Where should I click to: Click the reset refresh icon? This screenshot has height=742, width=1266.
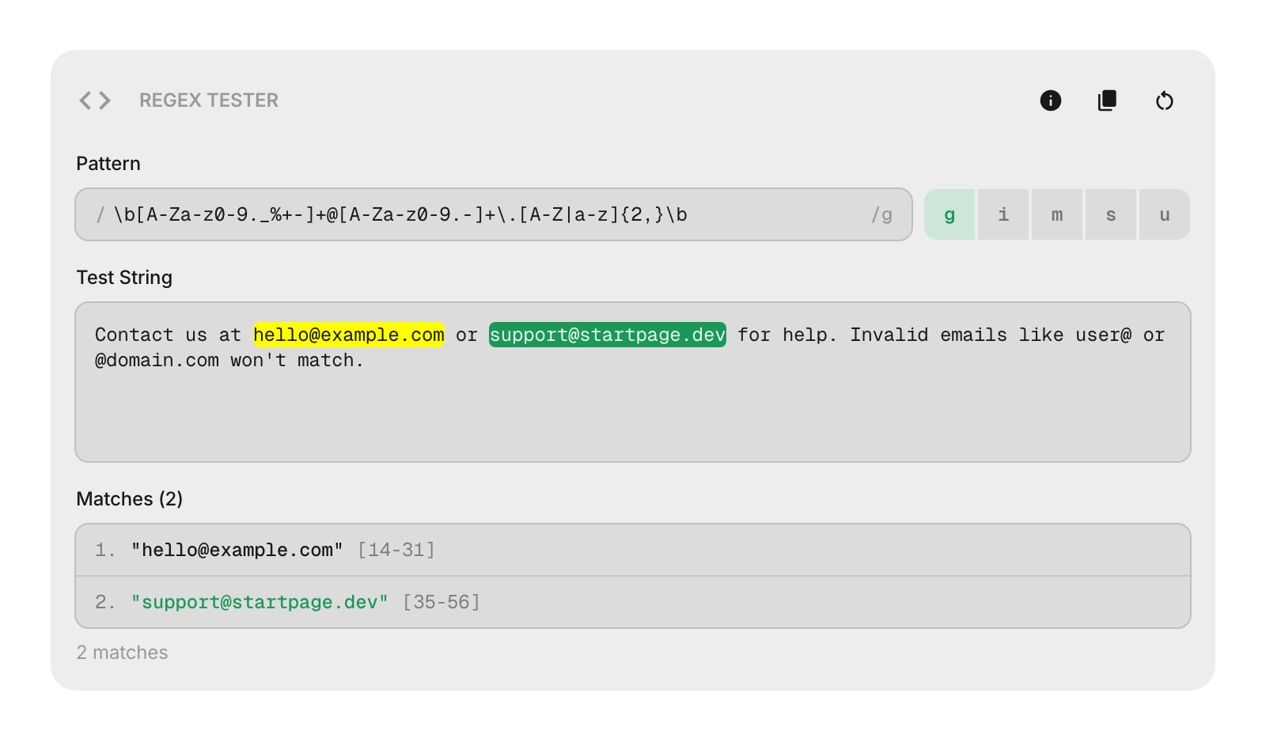pyautogui.click(x=1164, y=100)
